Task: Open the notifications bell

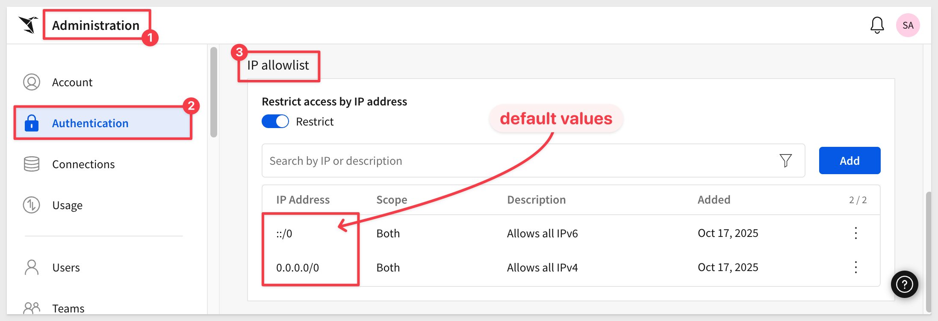Action: (x=877, y=25)
